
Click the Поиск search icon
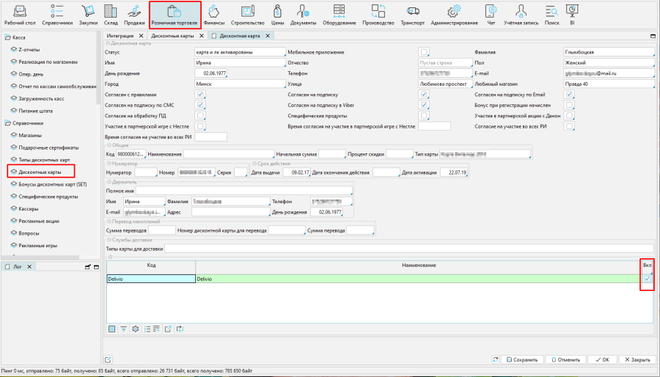[551, 15]
